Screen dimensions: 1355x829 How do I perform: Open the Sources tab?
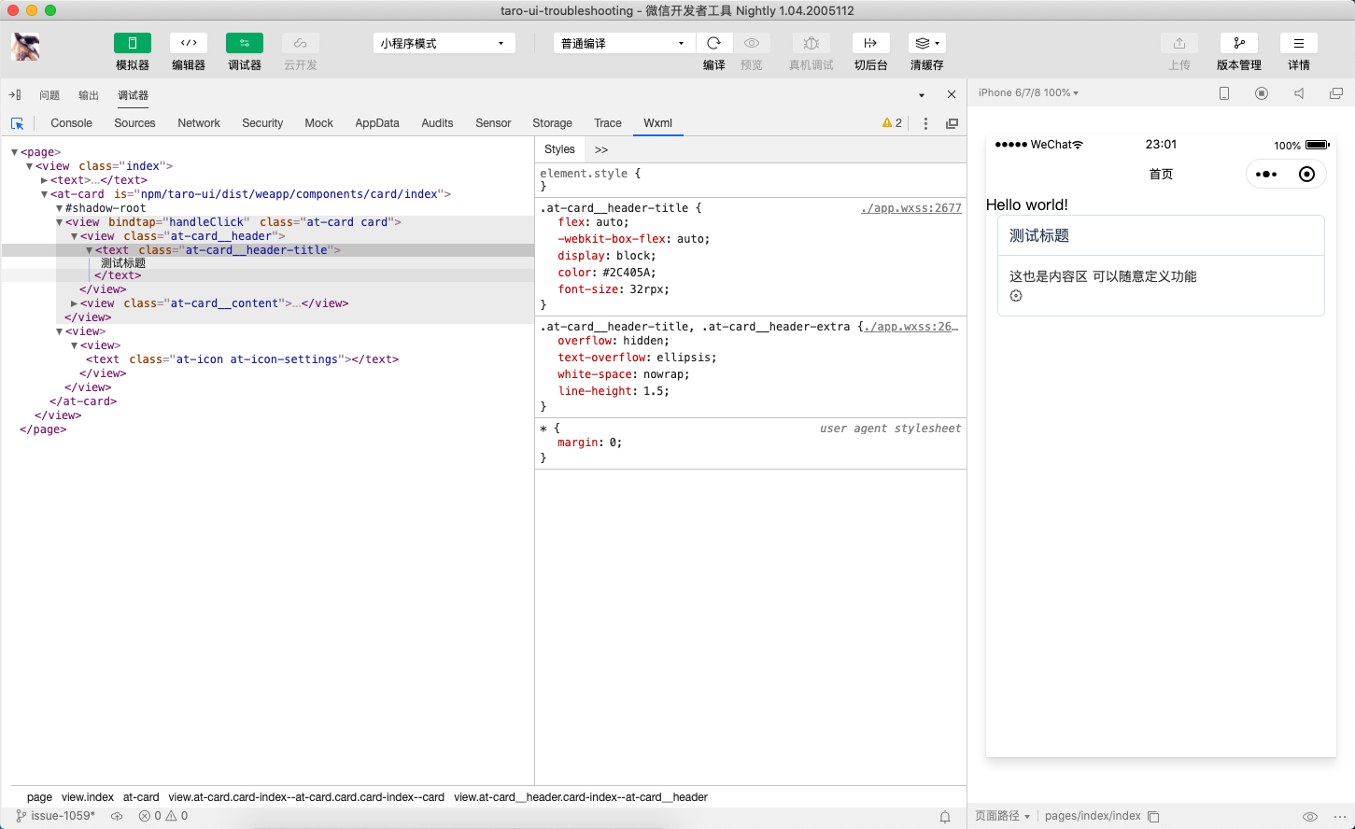tap(134, 123)
